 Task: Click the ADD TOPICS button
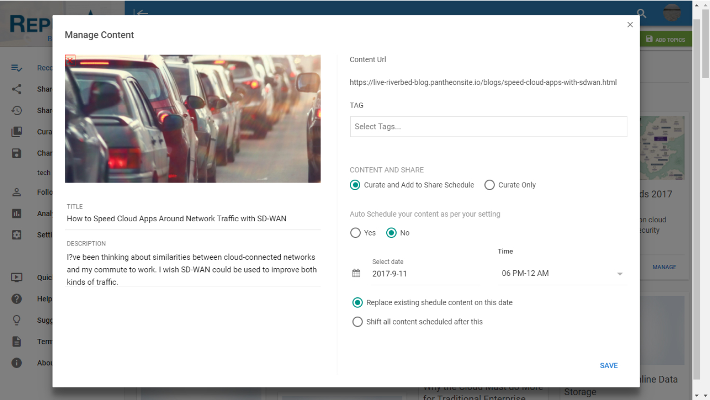coord(666,39)
